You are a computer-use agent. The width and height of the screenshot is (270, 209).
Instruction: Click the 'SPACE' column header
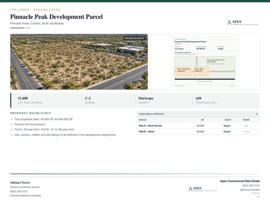coord(143,120)
